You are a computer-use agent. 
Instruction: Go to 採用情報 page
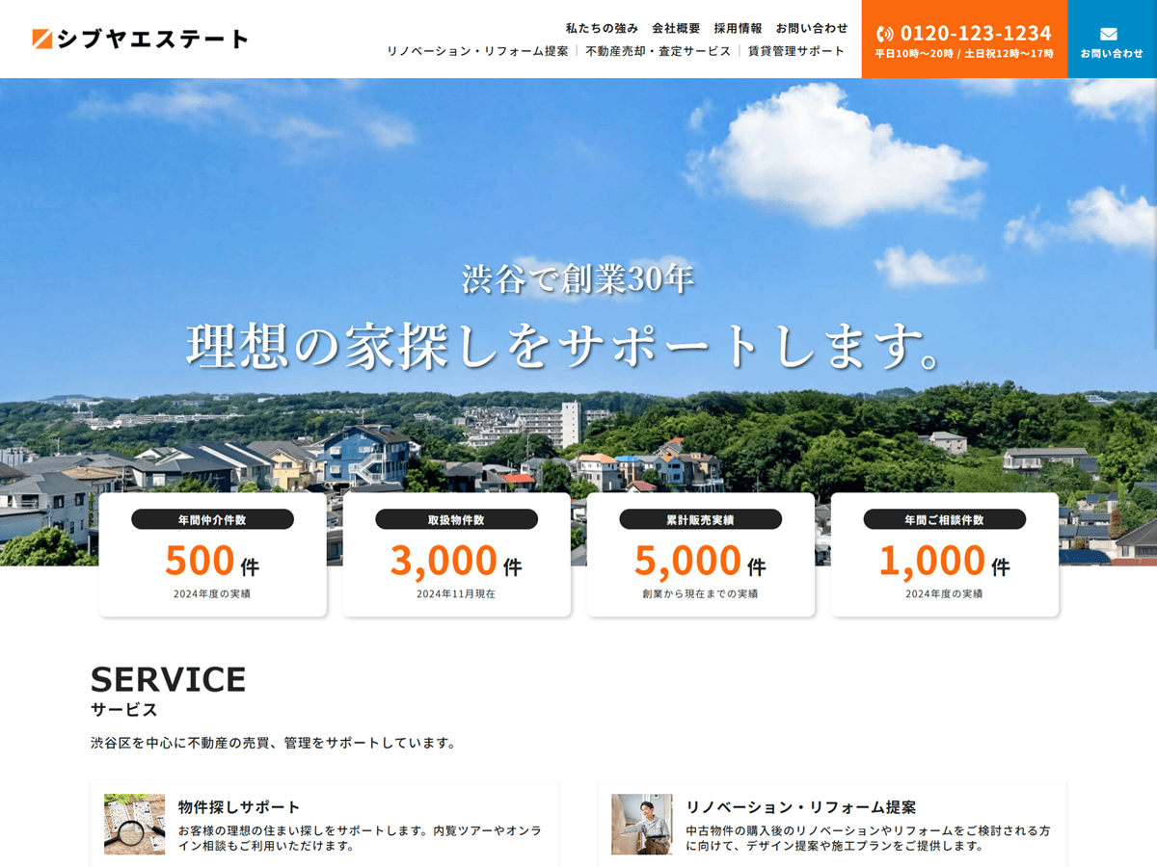738,28
